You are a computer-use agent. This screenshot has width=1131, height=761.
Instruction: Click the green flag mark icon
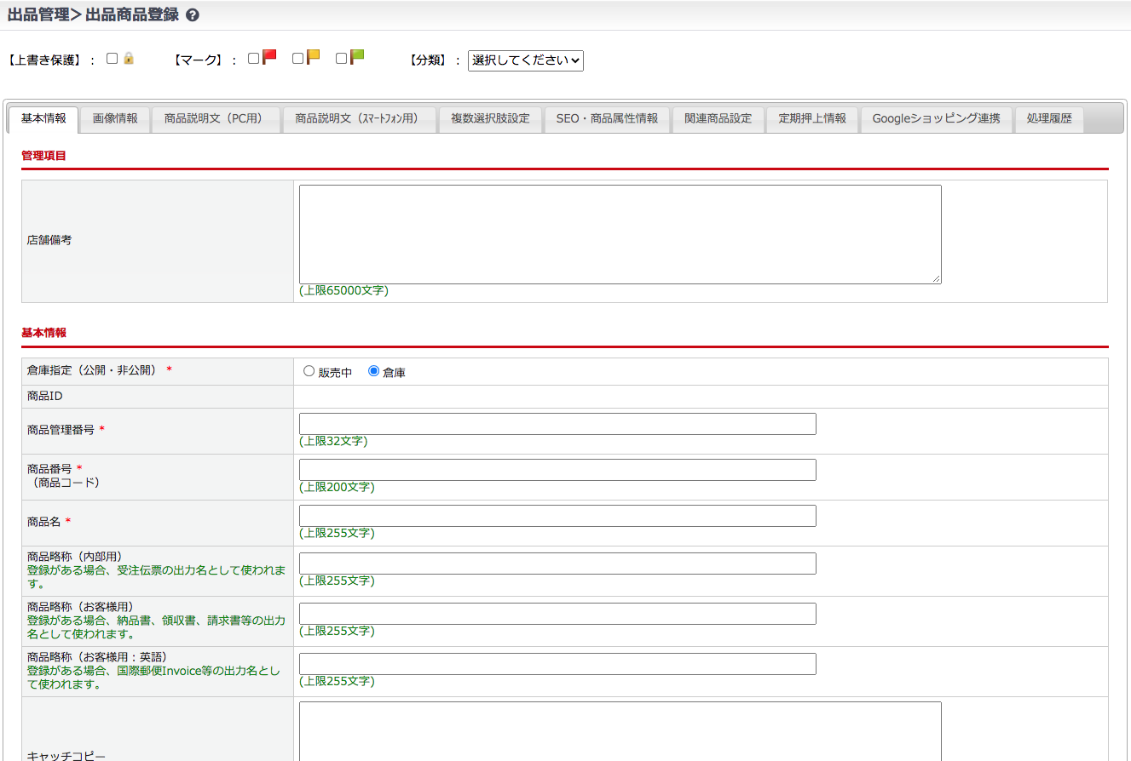[357, 57]
